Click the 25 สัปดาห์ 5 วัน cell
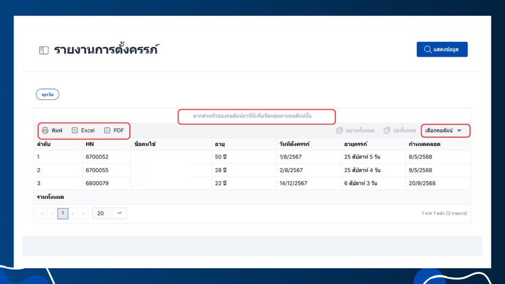 coord(373,157)
